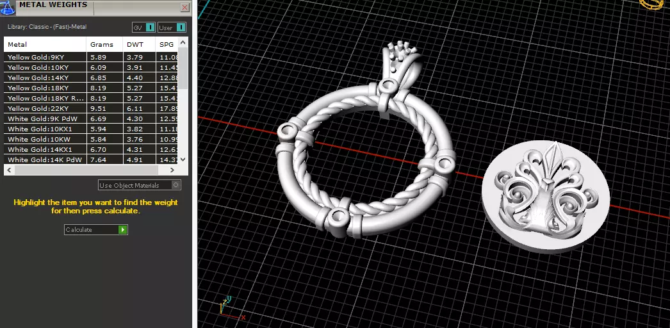The image size is (670, 328).
Task: Click the vertical scrollbar thumb of metal list
Action: [x=183, y=69]
